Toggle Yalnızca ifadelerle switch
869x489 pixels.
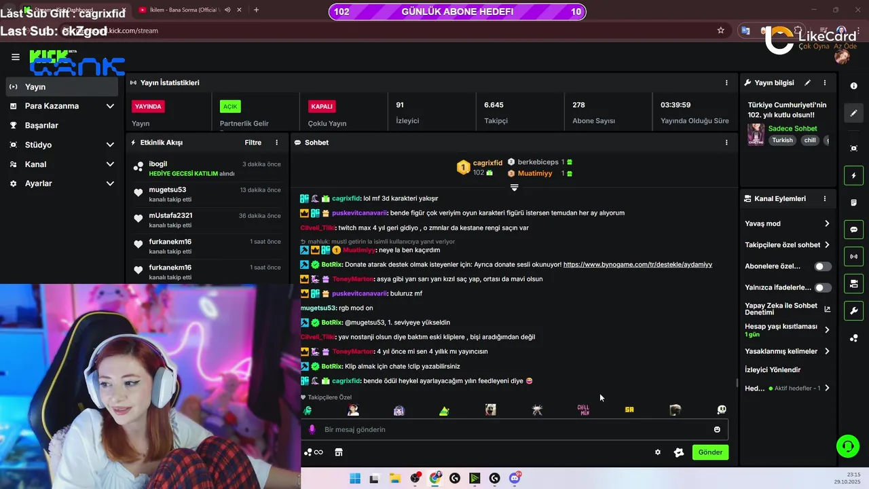coord(823,288)
